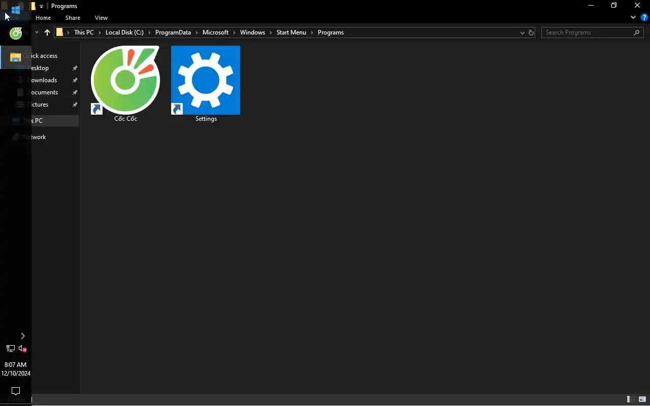
Task: Open the recent locations dropdown arrow
Action: point(37,32)
